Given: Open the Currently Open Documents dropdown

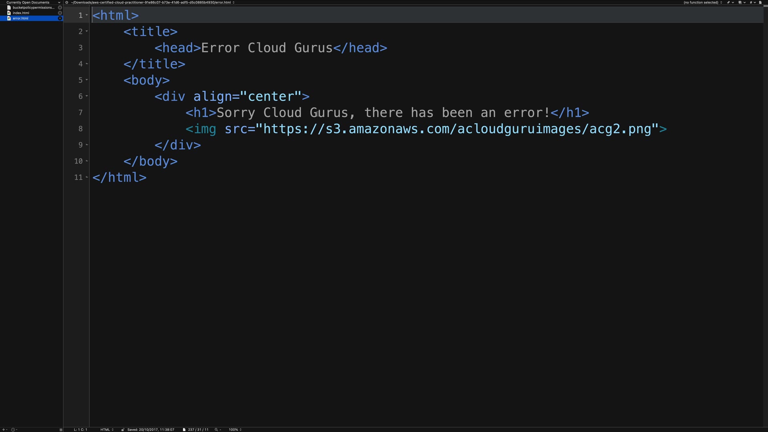Looking at the screenshot, I should coord(32,2).
